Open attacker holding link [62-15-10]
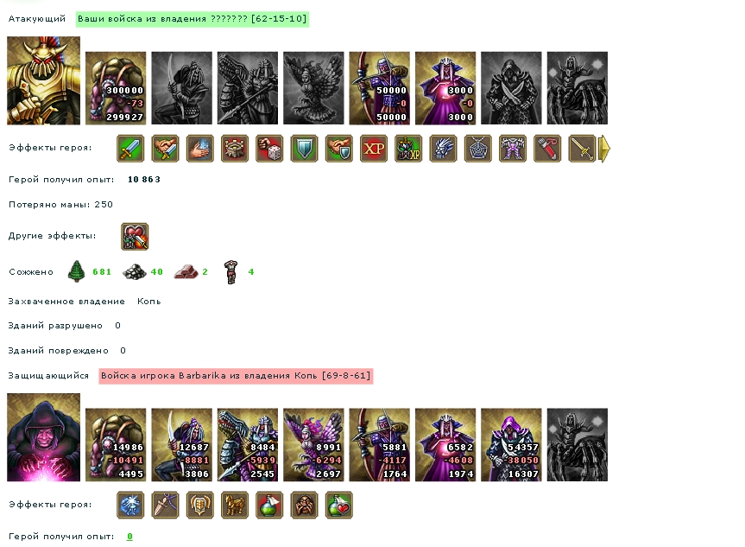 tap(192, 19)
